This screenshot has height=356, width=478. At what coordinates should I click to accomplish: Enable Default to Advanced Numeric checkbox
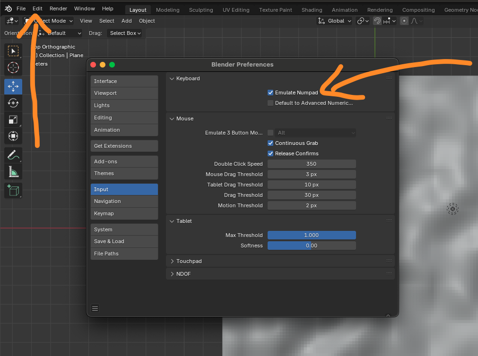(x=270, y=103)
